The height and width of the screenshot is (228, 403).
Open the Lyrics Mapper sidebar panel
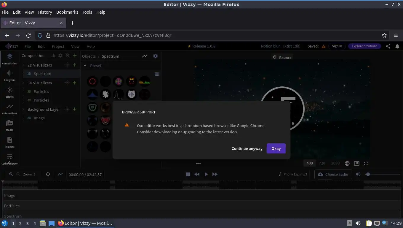[x=9, y=159]
